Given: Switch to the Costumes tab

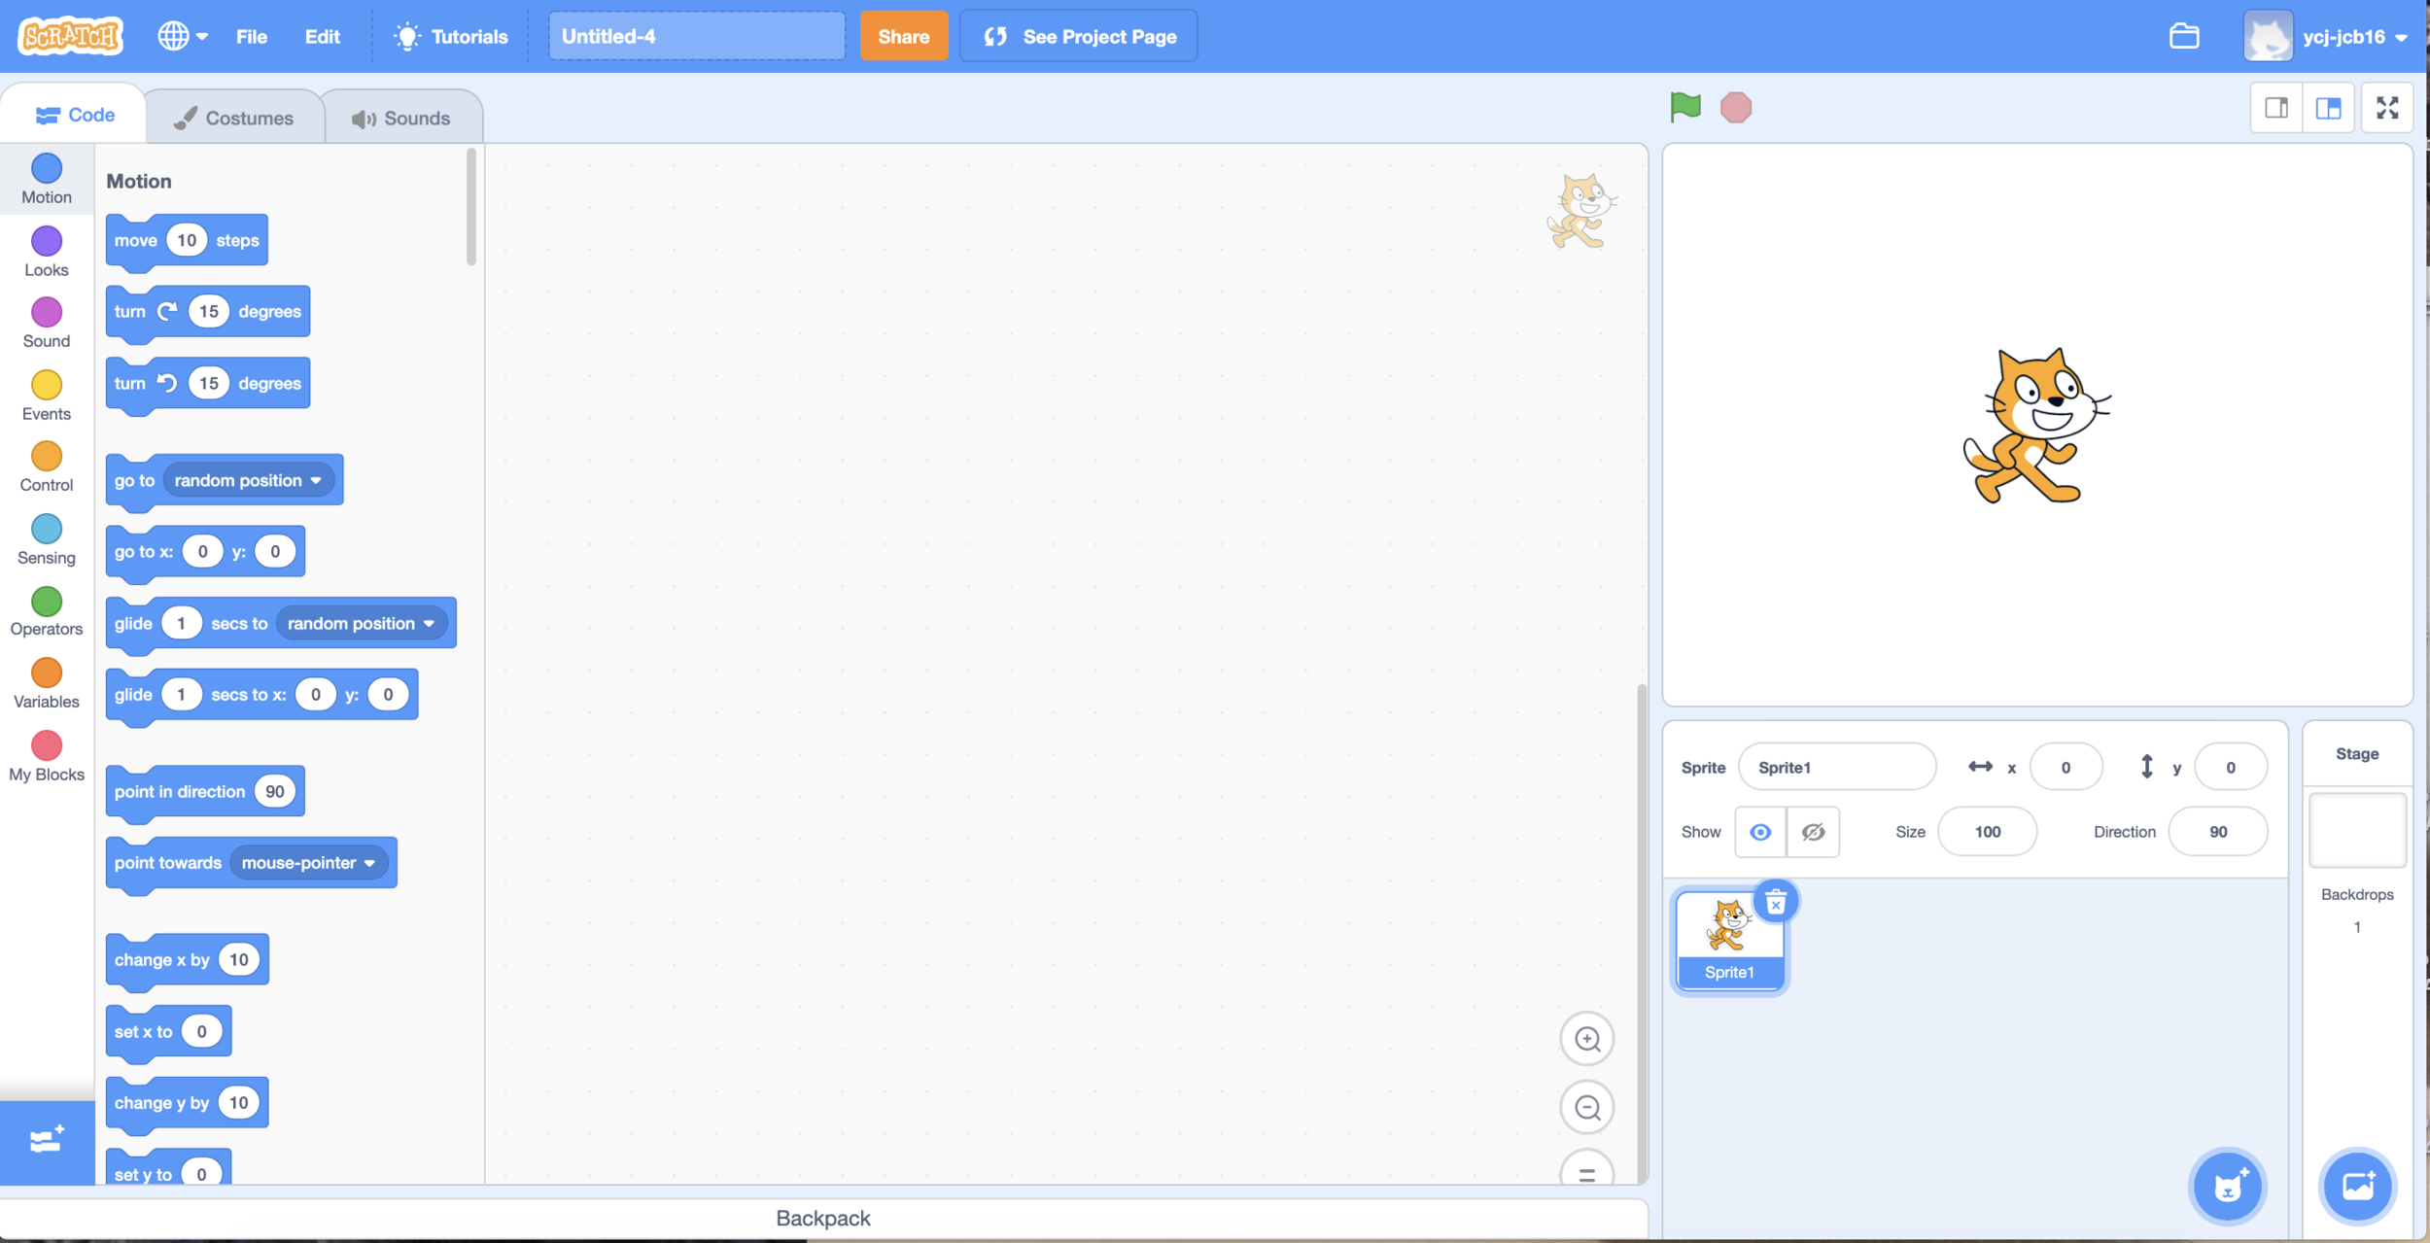Looking at the screenshot, I should (234, 116).
